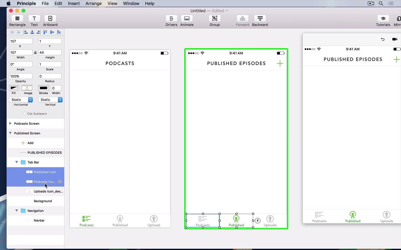Open the Principle app menu

[26, 3]
